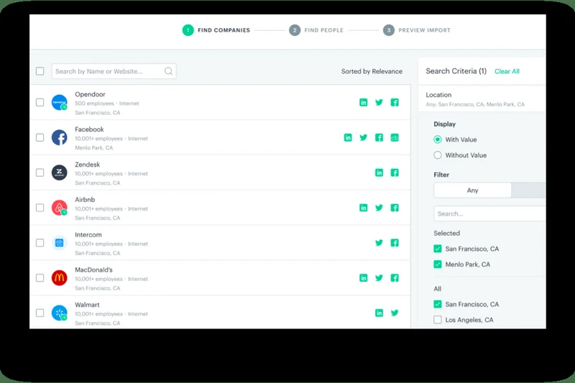Open the Opendoor company name
Screen dimensions: 575x383
click(x=90, y=94)
